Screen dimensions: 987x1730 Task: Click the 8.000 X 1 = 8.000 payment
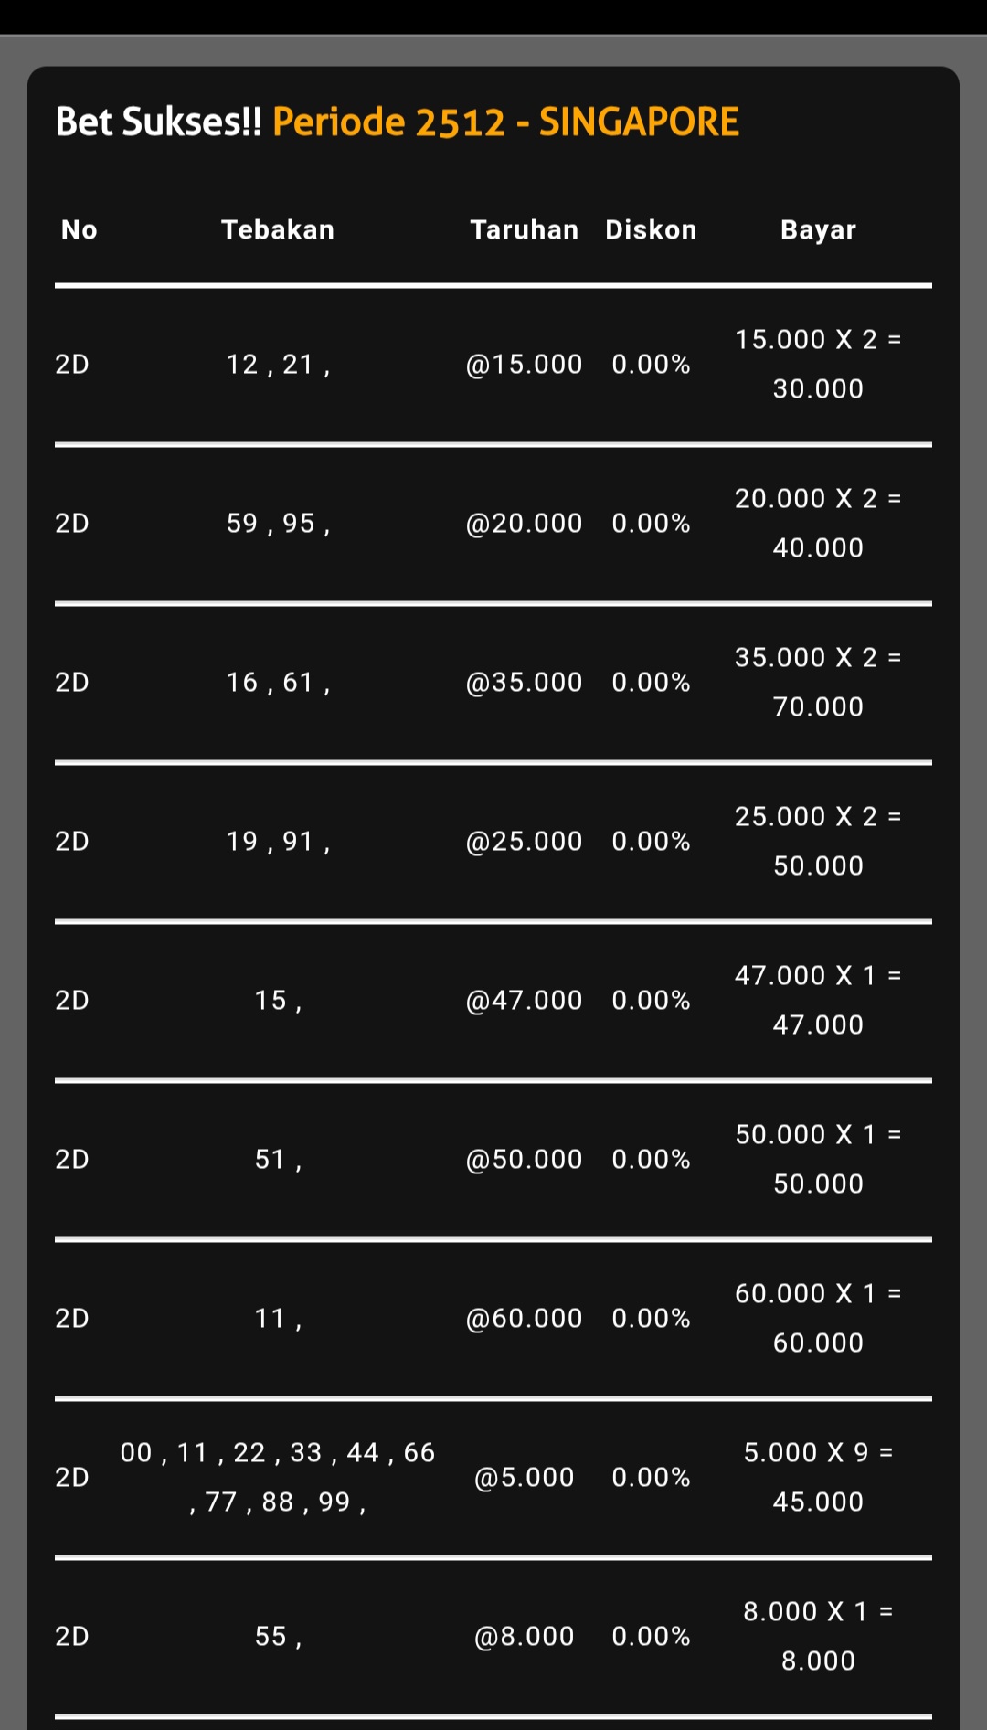(x=818, y=1636)
